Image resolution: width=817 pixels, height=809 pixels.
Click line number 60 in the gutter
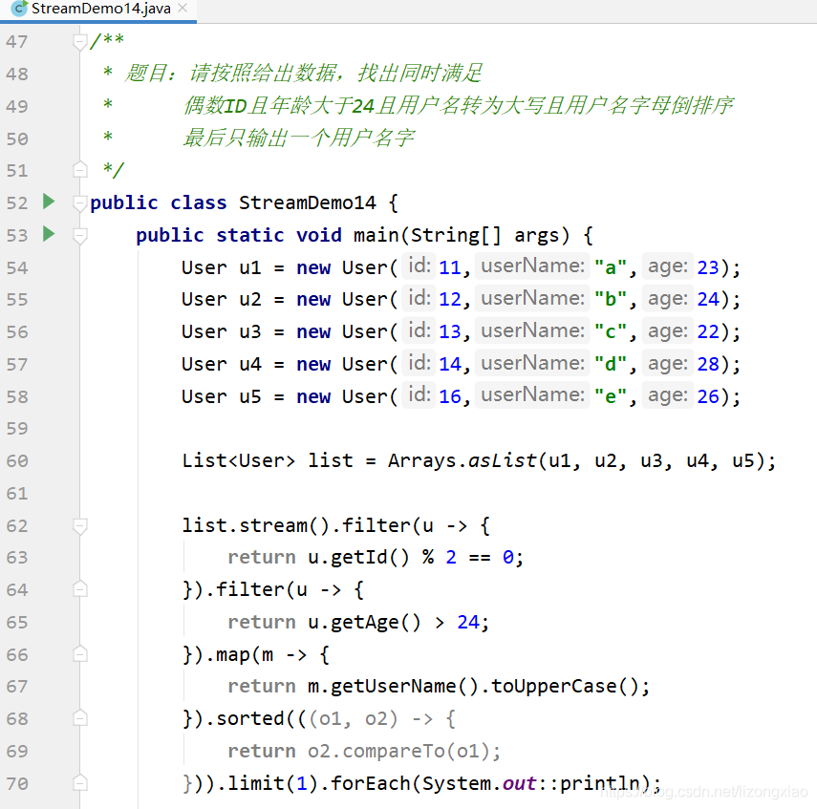[x=17, y=461]
